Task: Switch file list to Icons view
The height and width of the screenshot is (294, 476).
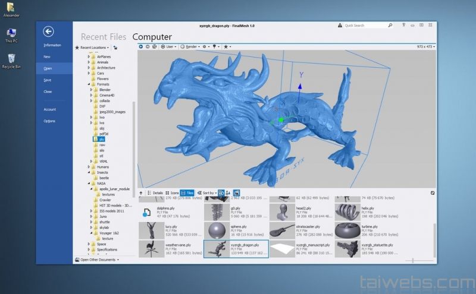Action: (172, 193)
